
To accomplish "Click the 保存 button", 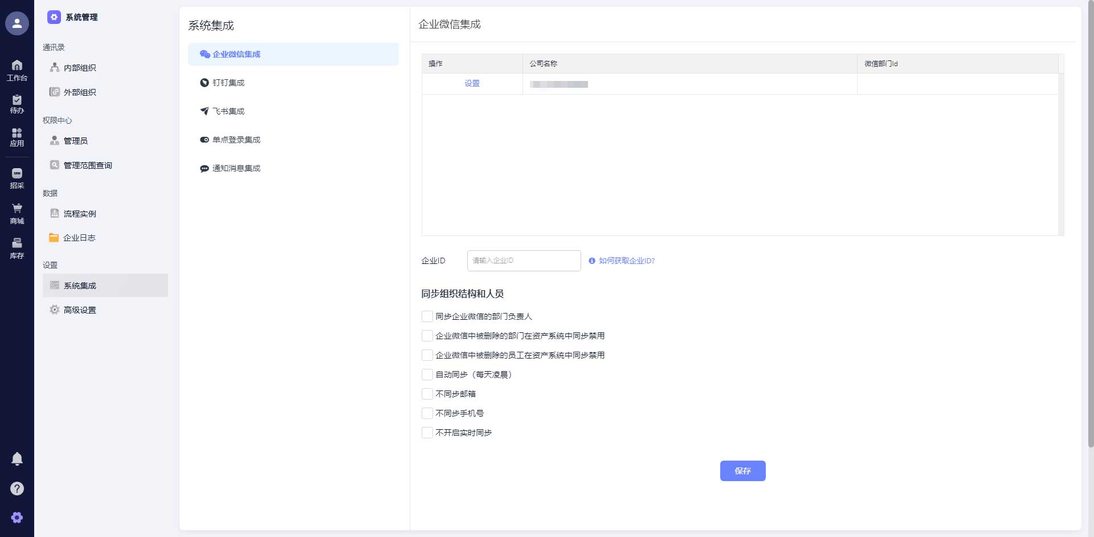I will pos(742,471).
